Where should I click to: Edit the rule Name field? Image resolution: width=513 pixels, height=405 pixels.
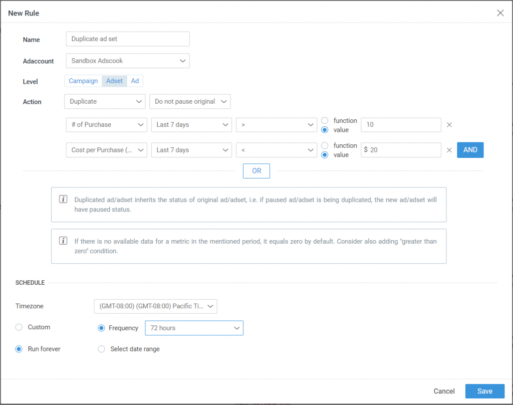click(x=128, y=39)
